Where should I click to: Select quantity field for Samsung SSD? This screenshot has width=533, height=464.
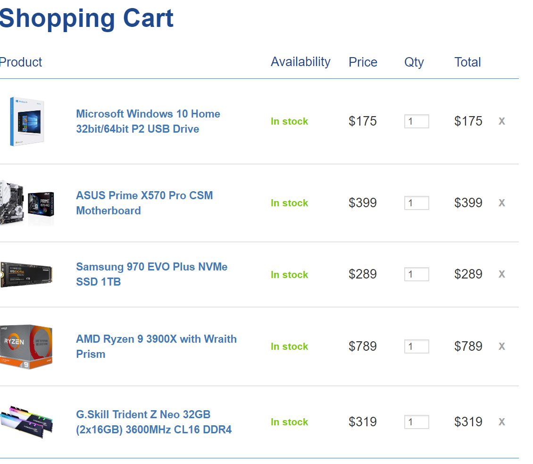[x=416, y=274]
